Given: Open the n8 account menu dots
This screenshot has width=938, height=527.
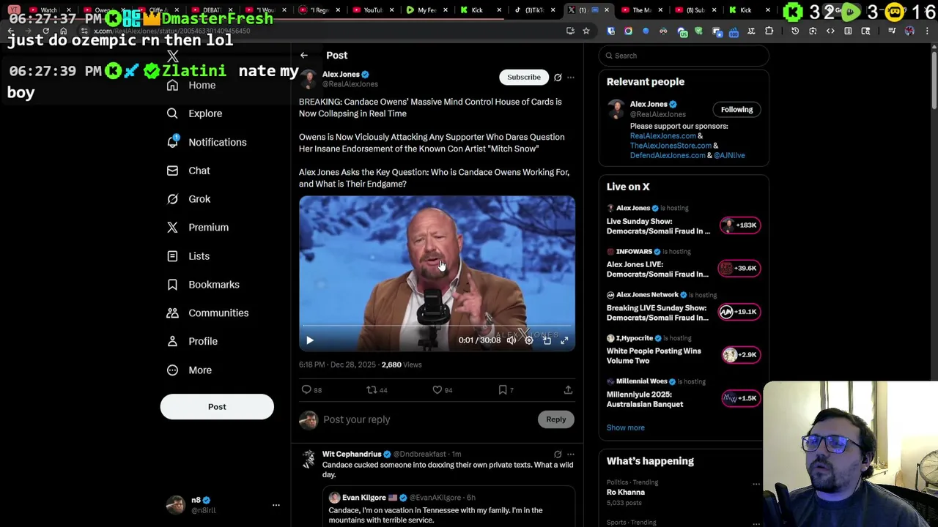Looking at the screenshot, I should tap(276, 505).
